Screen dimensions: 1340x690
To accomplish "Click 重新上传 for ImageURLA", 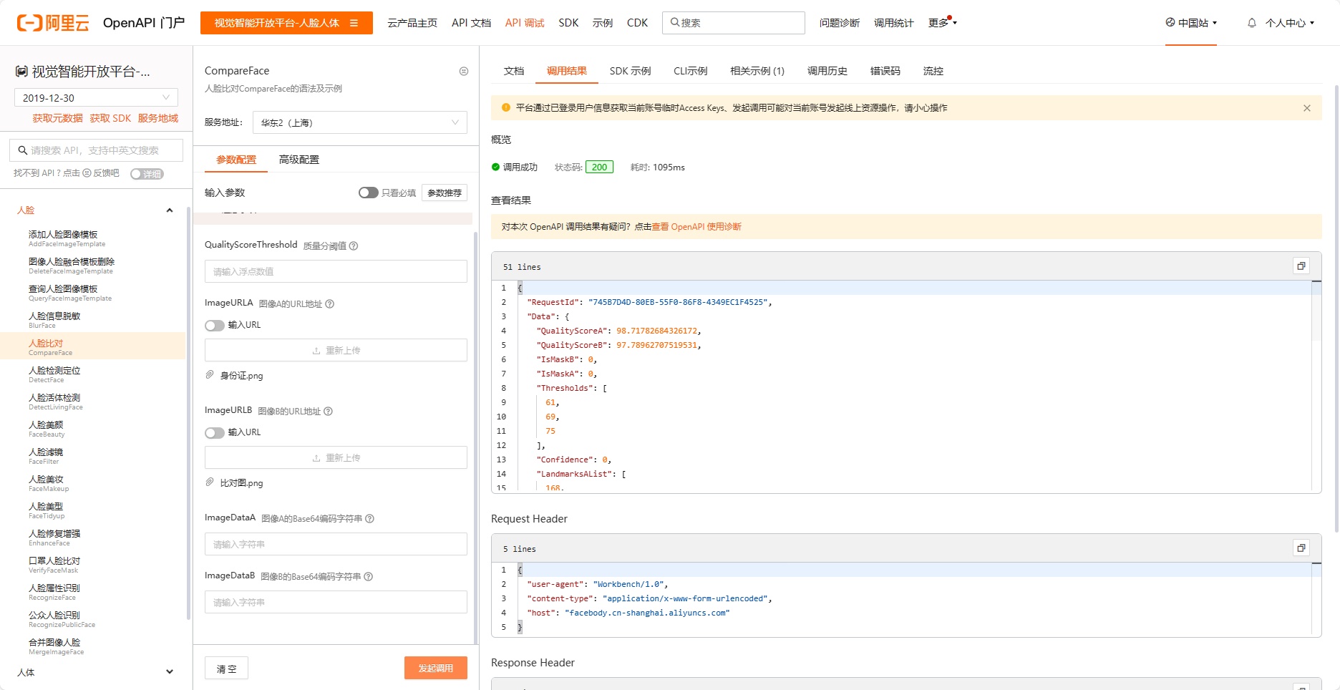I will coord(336,350).
